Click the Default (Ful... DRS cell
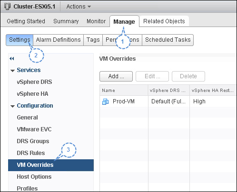The width and height of the screenshot is (237, 192). point(168,101)
